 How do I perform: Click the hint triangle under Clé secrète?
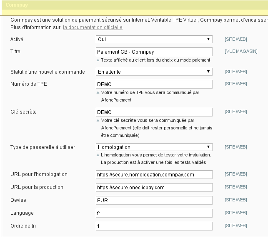(x=98, y=120)
